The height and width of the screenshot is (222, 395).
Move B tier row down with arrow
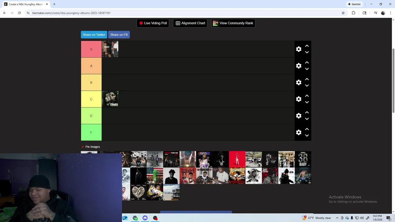(307, 86)
